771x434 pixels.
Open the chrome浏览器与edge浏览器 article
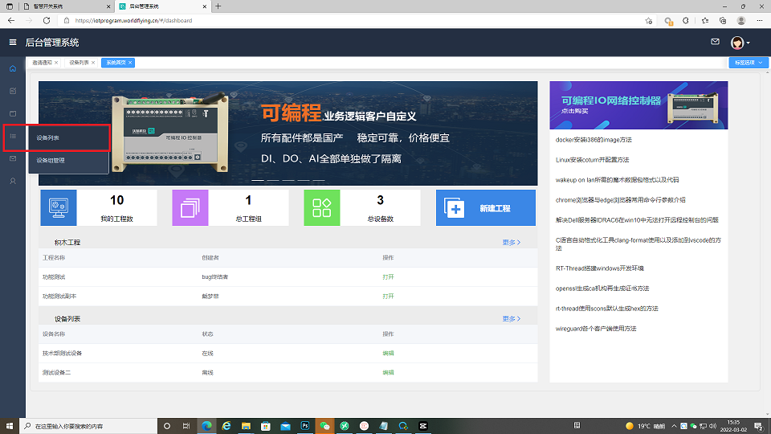(621, 200)
